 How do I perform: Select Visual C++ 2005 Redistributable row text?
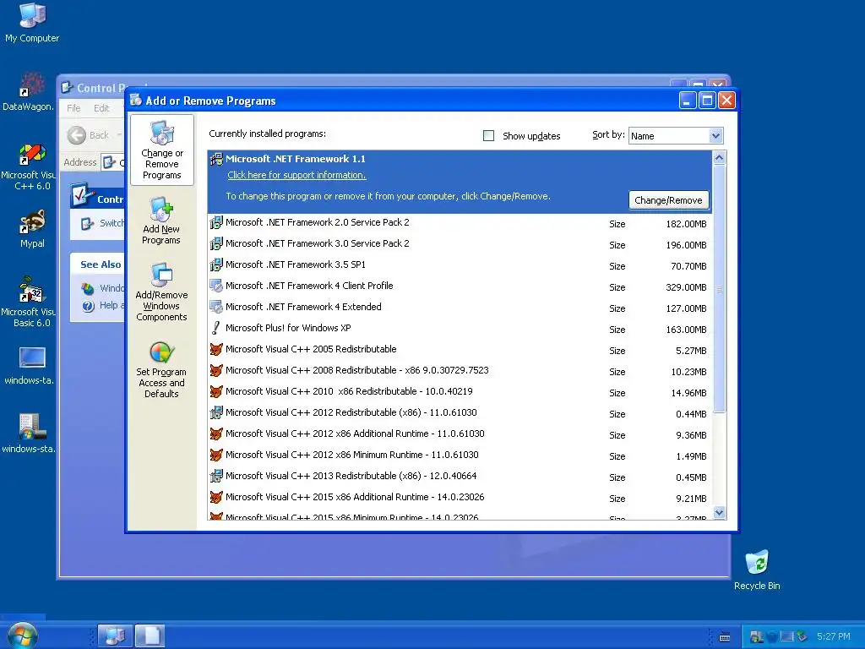click(311, 349)
